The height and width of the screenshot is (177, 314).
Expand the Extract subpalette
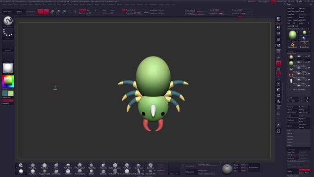289,146
